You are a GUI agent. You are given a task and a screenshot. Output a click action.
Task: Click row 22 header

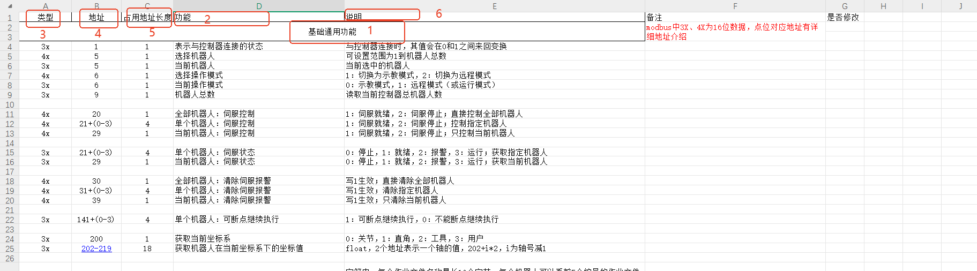pos(10,220)
